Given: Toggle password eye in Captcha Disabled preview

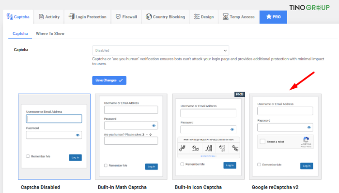Looking at the screenshot, I should tap(77, 135).
